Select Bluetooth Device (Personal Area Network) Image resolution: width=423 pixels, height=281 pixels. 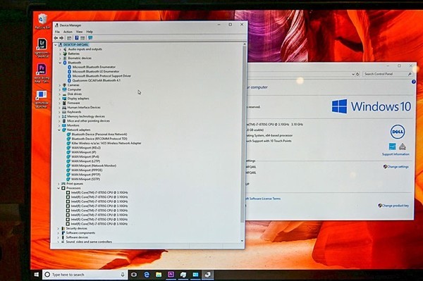pos(99,135)
